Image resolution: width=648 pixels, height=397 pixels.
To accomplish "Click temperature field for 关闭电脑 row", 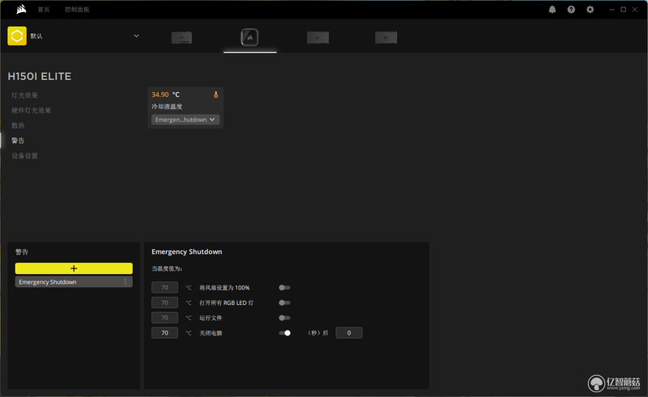I will pos(165,332).
